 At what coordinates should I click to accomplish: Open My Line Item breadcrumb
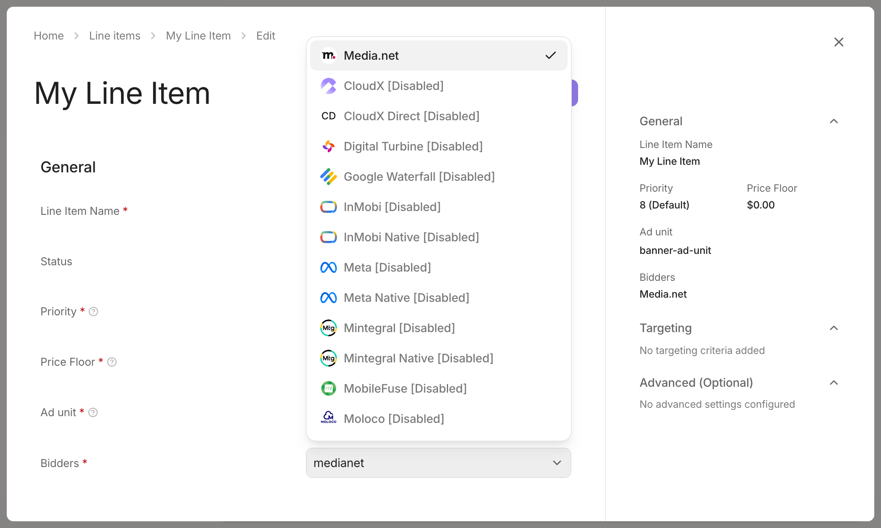[199, 36]
